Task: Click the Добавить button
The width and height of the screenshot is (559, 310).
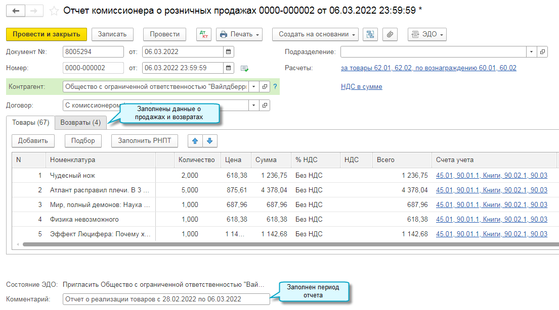Action: click(33, 141)
